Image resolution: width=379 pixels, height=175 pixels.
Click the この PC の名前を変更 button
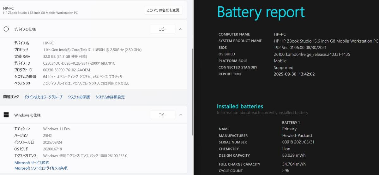[163, 10]
